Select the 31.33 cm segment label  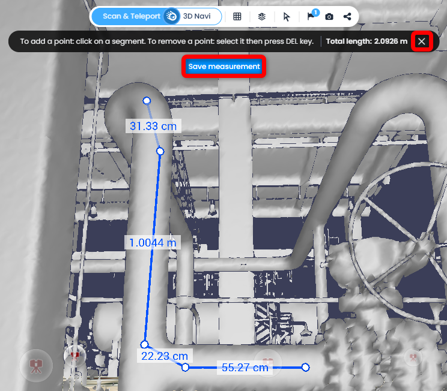(x=153, y=126)
